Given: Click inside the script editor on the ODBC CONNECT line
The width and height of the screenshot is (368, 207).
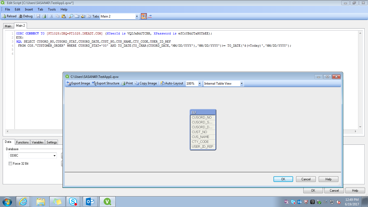Looking at the screenshot, I should pos(114,33).
